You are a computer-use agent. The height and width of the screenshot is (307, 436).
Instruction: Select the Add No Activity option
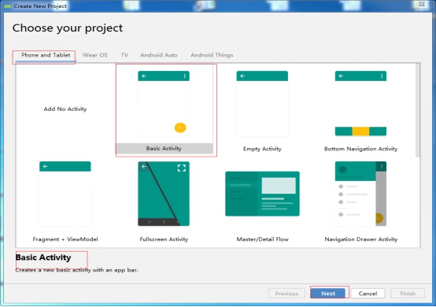pyautogui.click(x=65, y=109)
